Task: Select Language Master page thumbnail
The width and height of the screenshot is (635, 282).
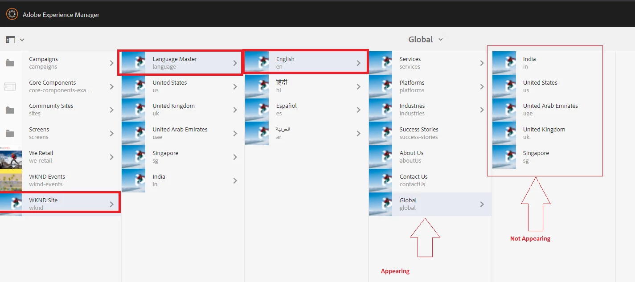Action: [x=133, y=63]
